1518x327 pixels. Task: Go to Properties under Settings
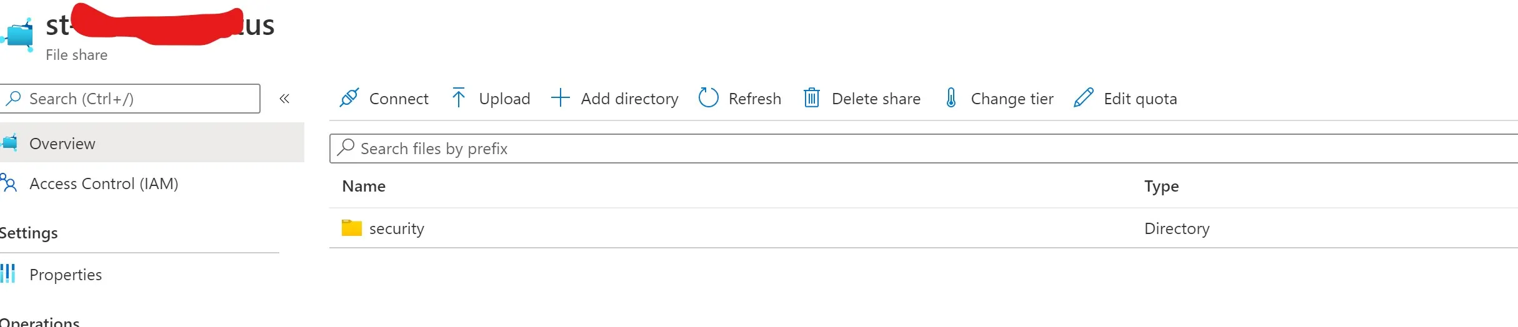[x=66, y=275]
